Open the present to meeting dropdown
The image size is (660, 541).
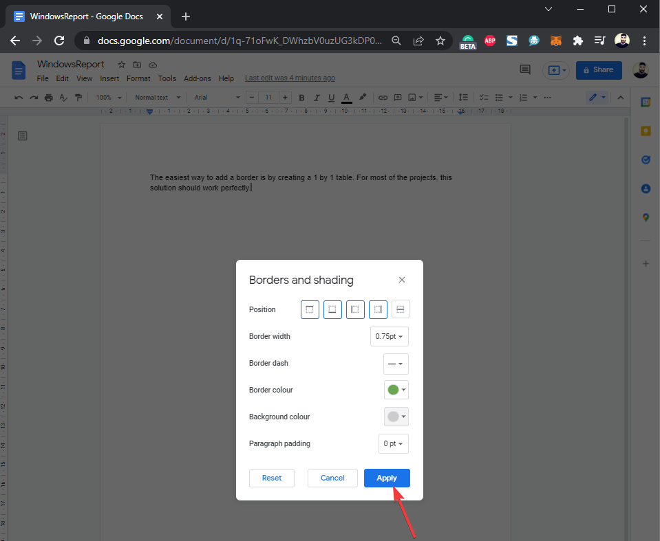coord(556,70)
